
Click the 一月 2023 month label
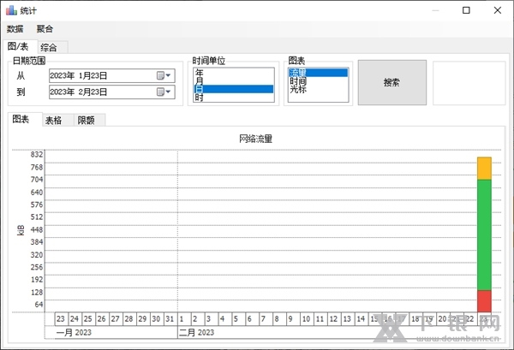[x=74, y=333]
